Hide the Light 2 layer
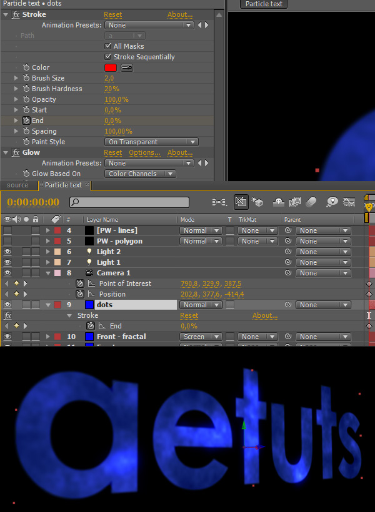This screenshot has height=512, width=375. pos(7,252)
